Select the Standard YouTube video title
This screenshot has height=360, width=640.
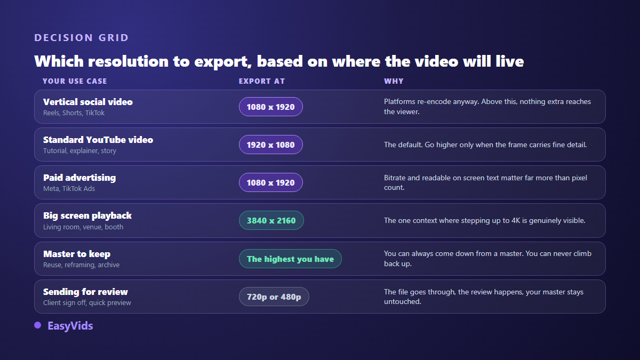coord(98,140)
